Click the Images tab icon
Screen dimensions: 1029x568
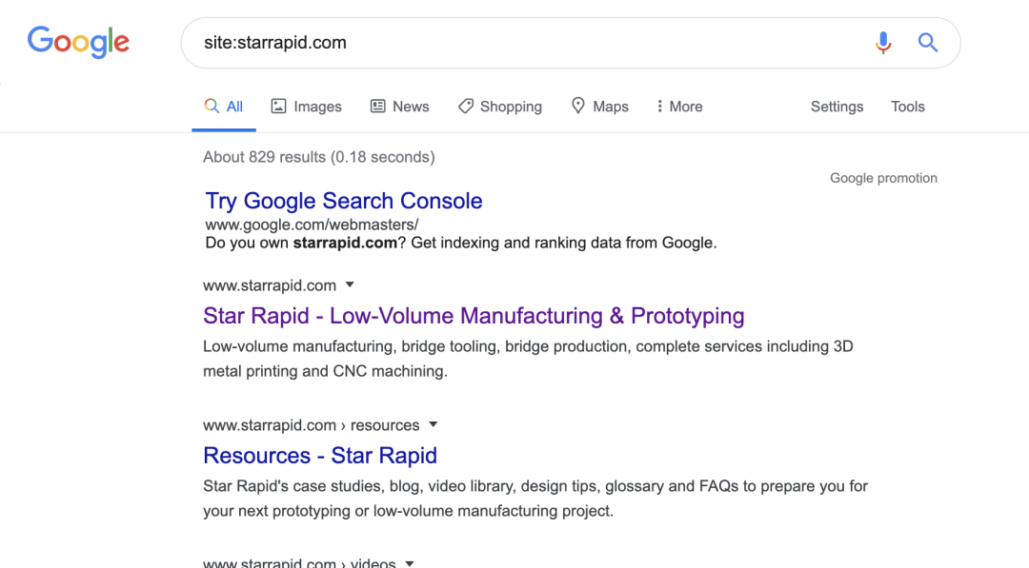pyautogui.click(x=278, y=107)
